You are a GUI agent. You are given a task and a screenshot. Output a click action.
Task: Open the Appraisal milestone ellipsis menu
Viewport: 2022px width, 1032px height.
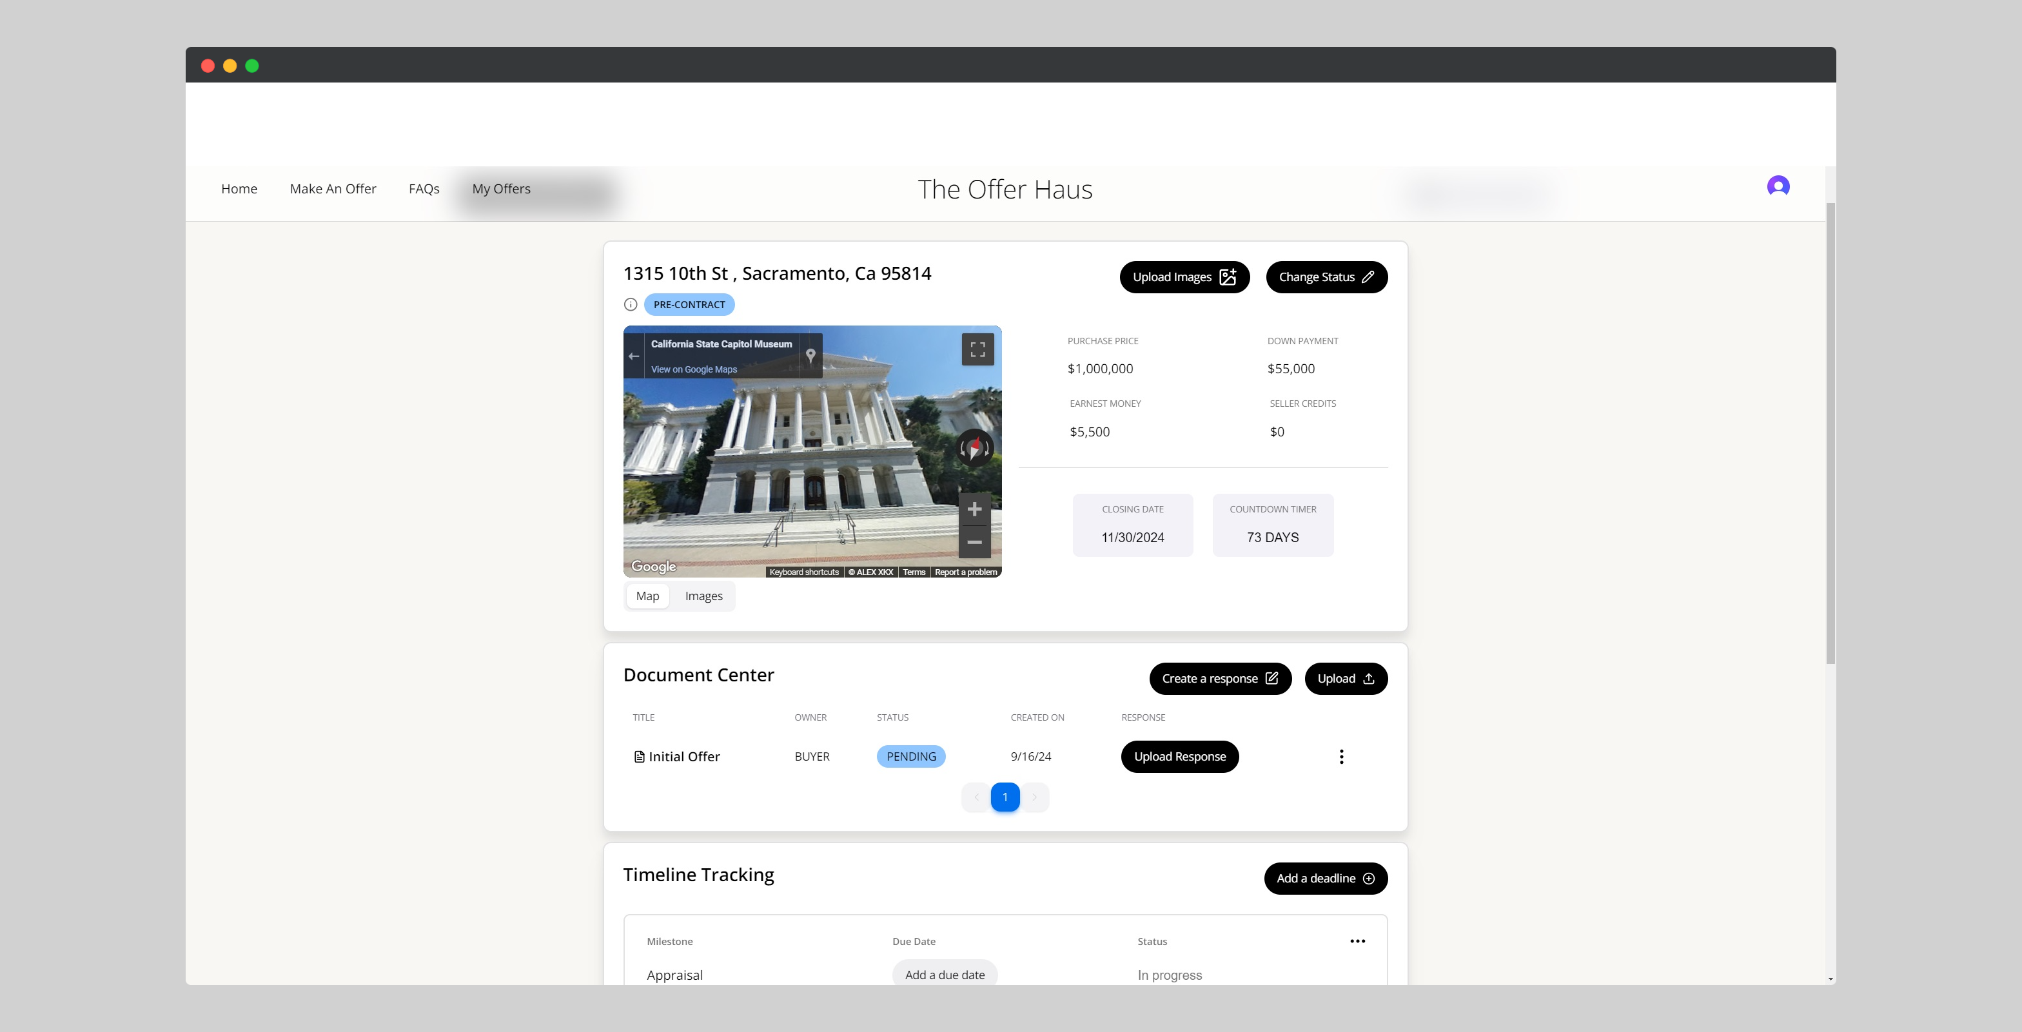click(x=1357, y=941)
